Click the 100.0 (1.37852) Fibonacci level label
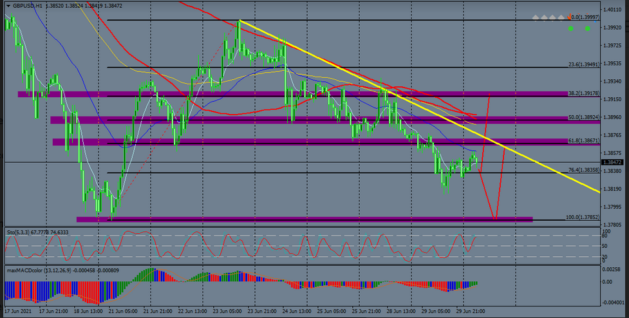The height and width of the screenshot is (318, 629). [x=583, y=218]
